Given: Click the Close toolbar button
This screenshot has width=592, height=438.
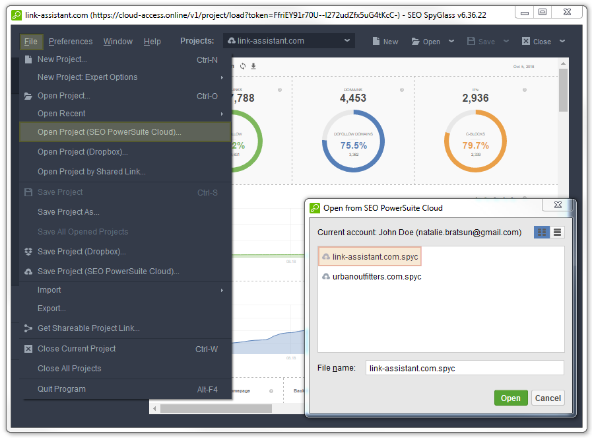Looking at the screenshot, I should tap(537, 42).
